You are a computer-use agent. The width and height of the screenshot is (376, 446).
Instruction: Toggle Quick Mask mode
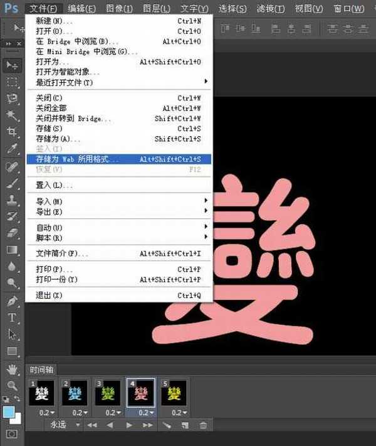click(x=11, y=433)
